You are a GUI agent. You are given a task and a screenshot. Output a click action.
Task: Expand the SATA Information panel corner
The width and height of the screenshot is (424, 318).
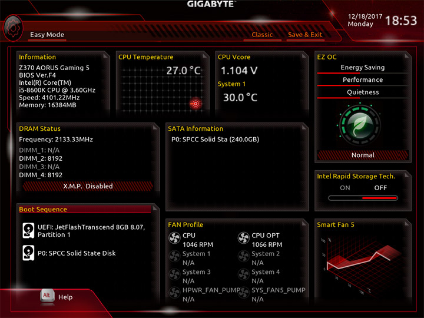(x=304, y=127)
